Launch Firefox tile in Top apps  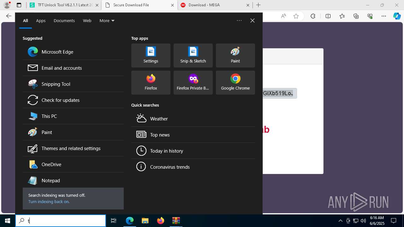tap(151, 83)
